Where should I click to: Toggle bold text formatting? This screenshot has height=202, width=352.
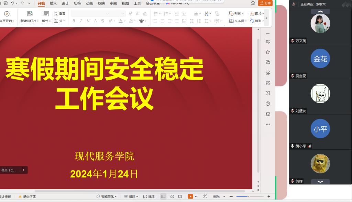(74, 21)
